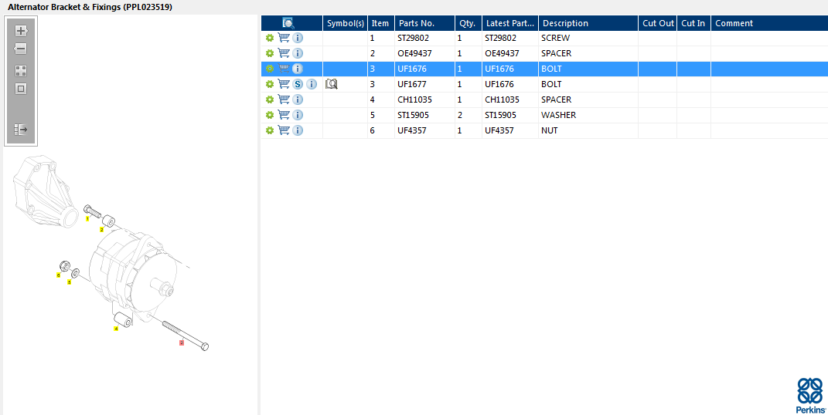Click the gear icon for UF4357 NUT
Viewport: 828px width, 415px height.
270,130
